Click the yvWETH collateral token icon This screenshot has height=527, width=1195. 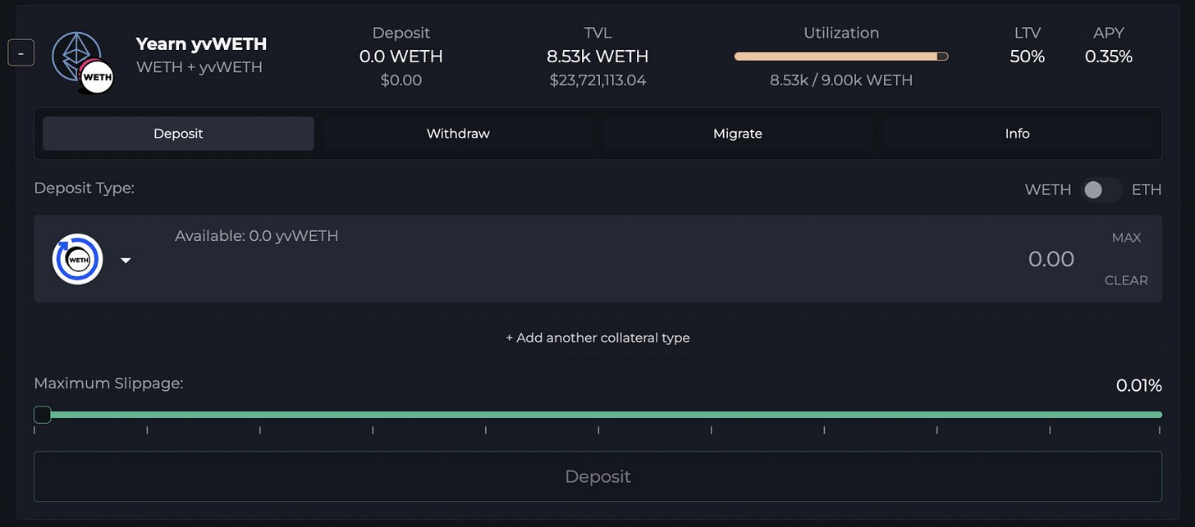[x=78, y=260]
